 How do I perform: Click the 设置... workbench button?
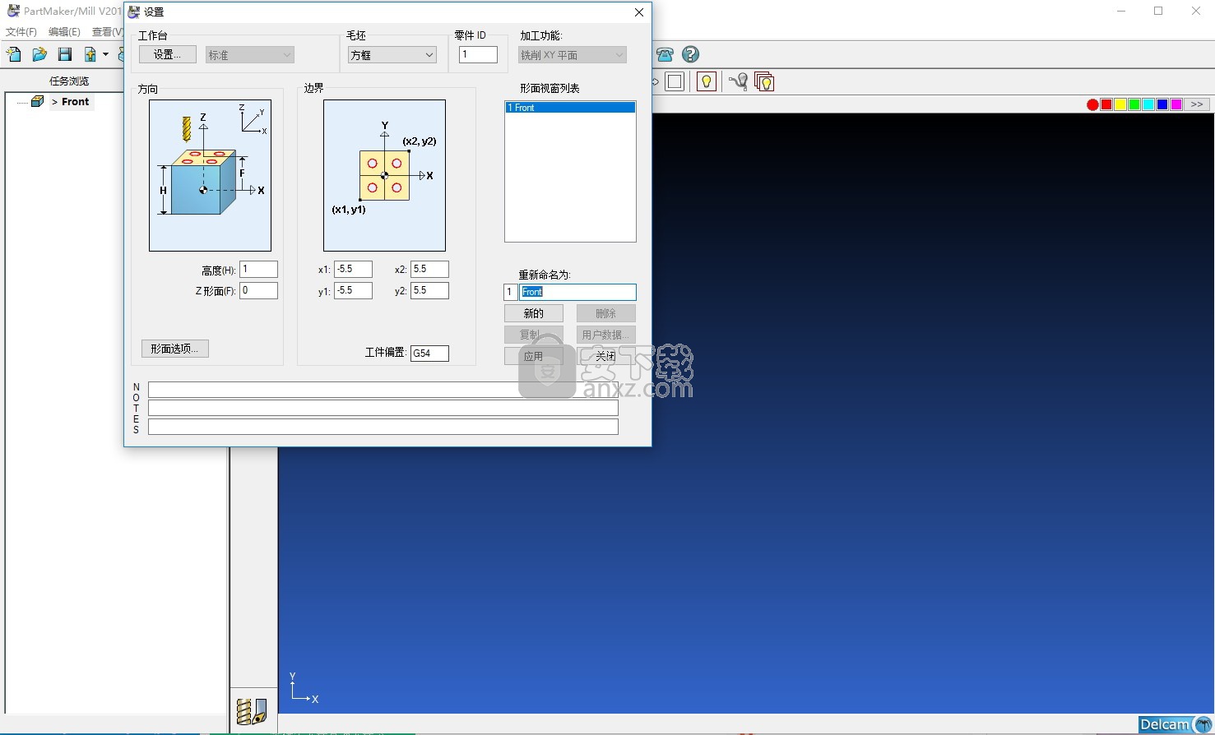[x=168, y=54]
